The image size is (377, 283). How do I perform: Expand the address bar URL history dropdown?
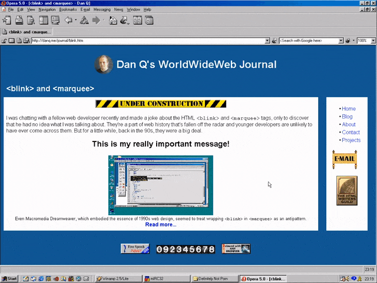pyautogui.click(x=267, y=41)
